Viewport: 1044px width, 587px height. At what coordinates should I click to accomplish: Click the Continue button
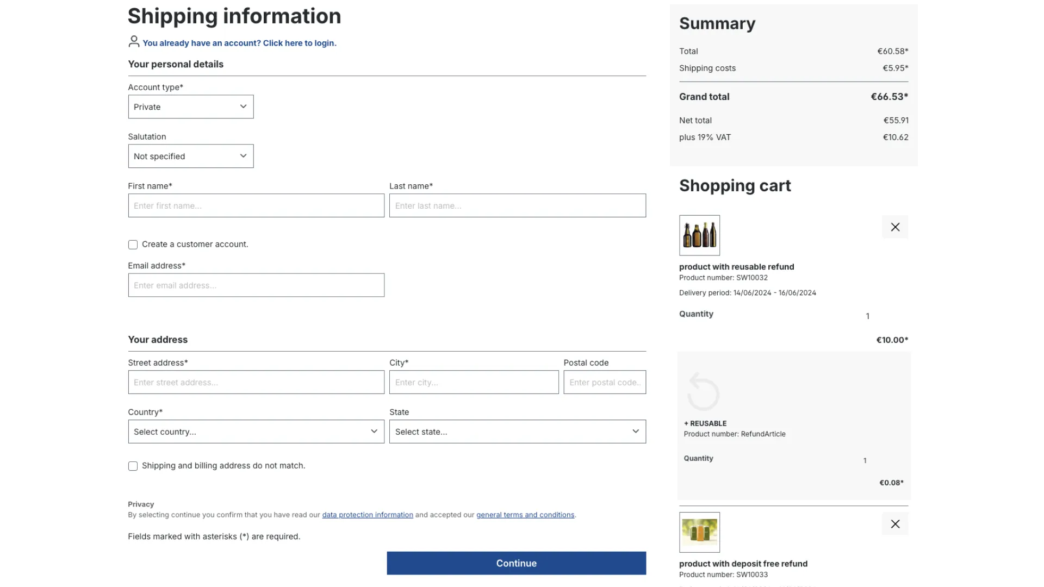click(x=515, y=563)
